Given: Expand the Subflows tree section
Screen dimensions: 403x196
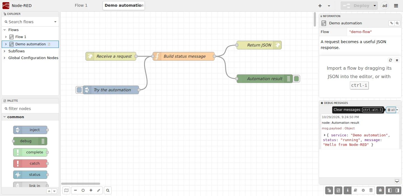Looking at the screenshot, I should point(5,51).
